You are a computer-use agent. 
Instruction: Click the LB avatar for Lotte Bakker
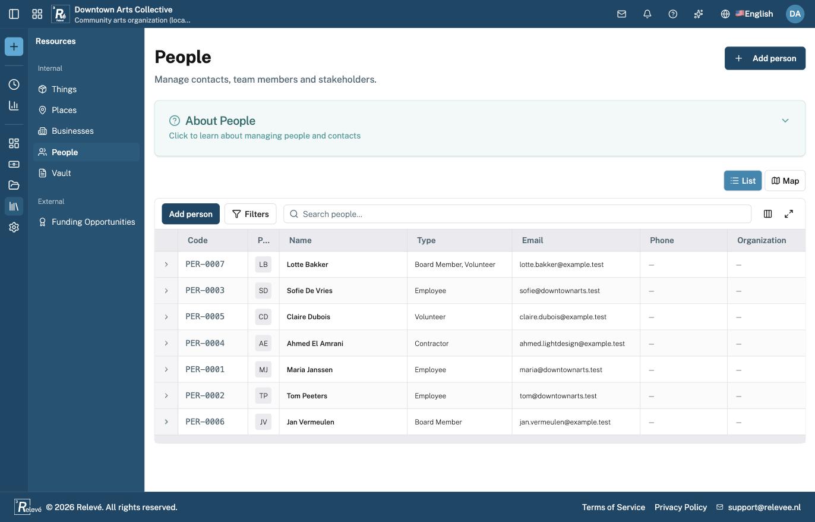pos(263,265)
